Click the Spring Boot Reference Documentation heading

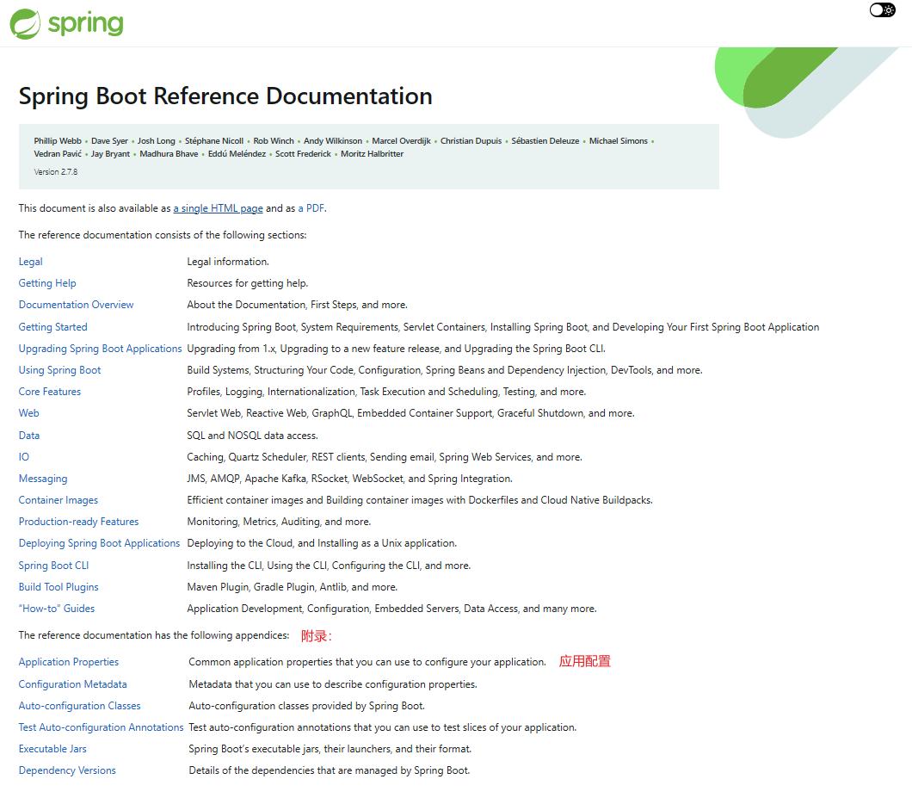[x=225, y=96]
